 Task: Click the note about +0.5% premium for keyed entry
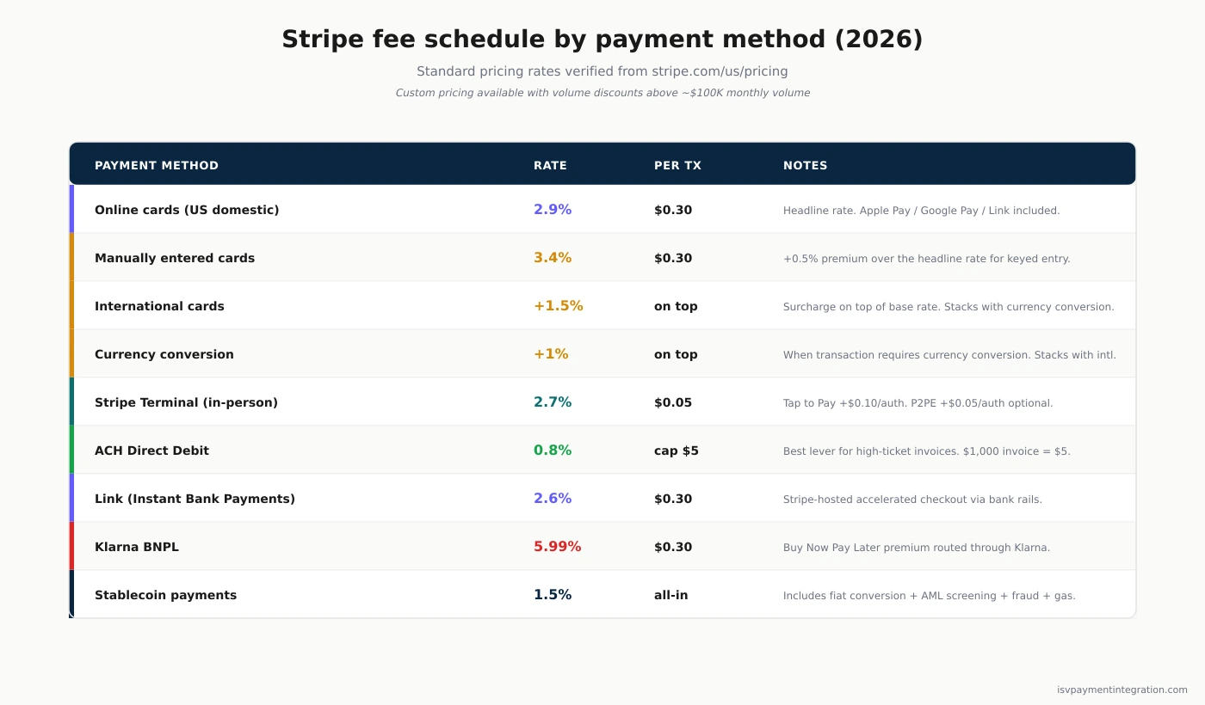click(927, 259)
